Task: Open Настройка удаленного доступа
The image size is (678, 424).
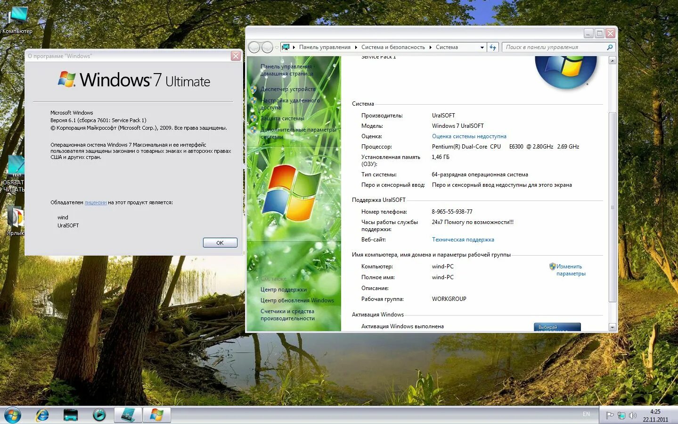Action: (x=290, y=104)
